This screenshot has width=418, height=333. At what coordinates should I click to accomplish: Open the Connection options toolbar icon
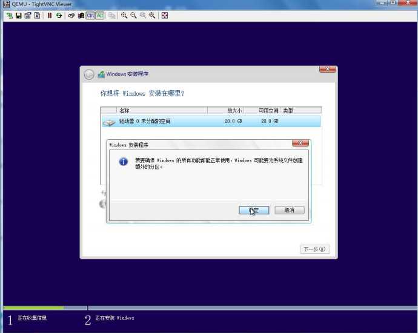click(28, 16)
